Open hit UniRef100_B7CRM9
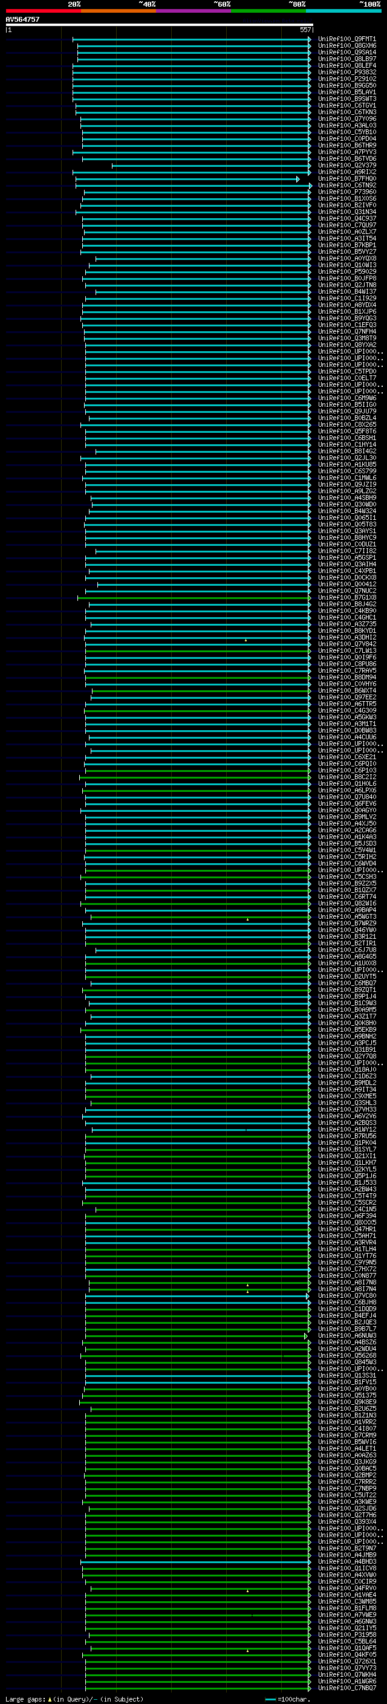The width and height of the screenshot is (387, 1704). pyautogui.click(x=346, y=1436)
